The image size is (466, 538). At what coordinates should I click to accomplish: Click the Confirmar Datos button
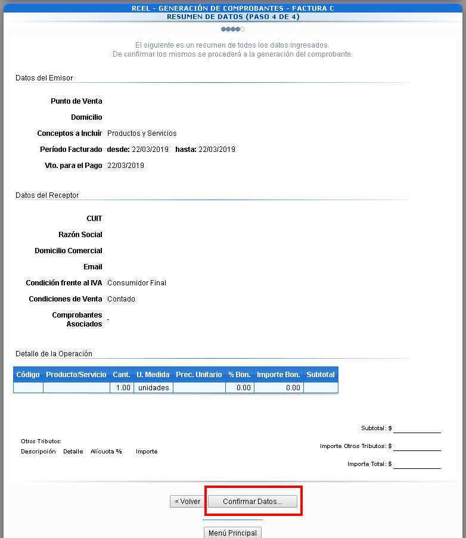(x=252, y=502)
